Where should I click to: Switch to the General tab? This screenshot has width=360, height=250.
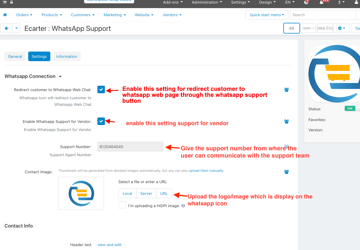coord(15,56)
